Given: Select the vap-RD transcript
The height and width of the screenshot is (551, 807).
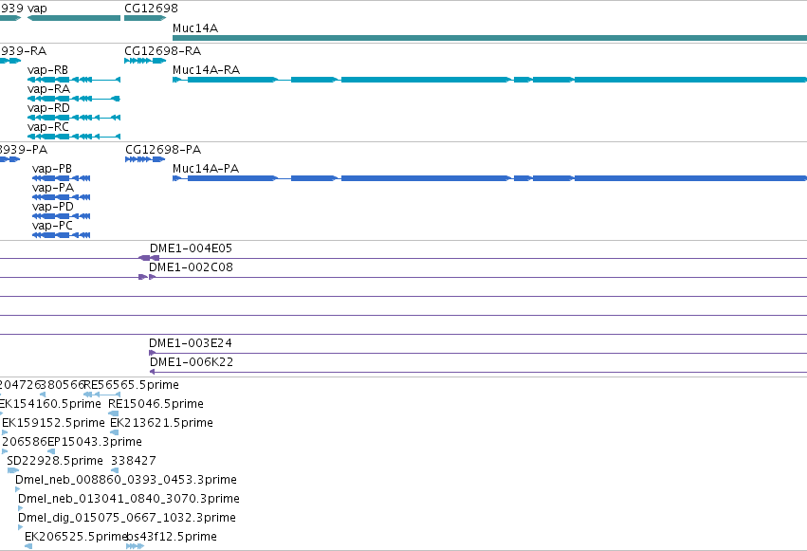Looking at the screenshot, I should point(74,118).
